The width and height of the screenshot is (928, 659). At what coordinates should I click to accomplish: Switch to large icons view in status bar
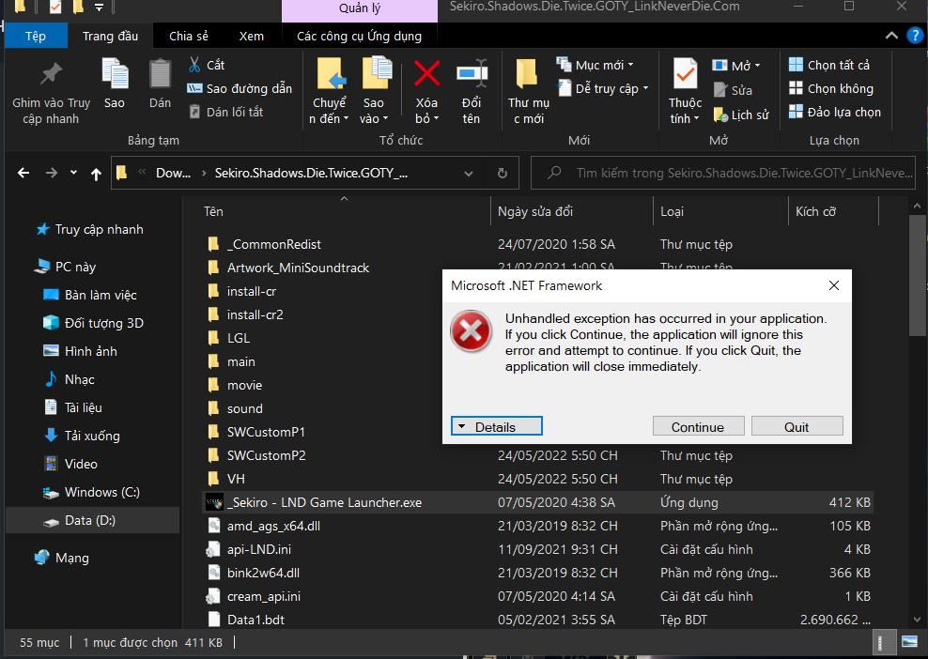coord(908,642)
